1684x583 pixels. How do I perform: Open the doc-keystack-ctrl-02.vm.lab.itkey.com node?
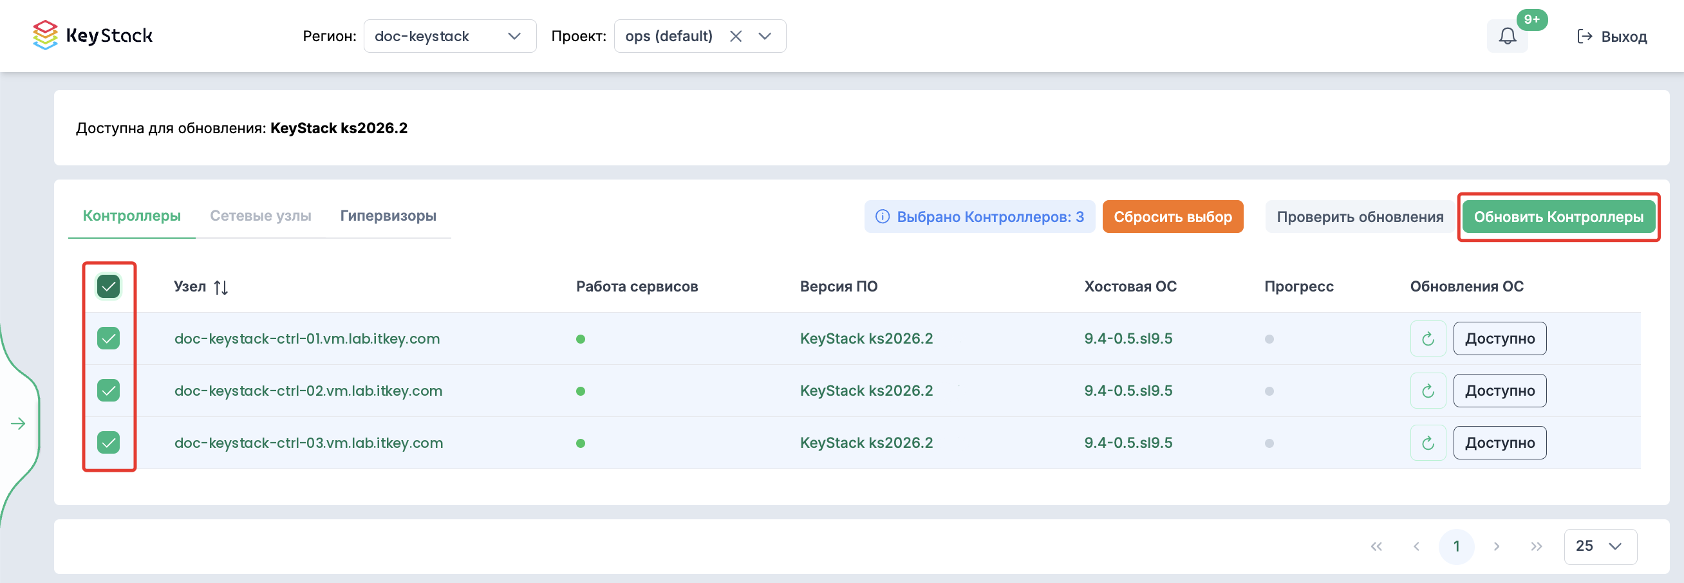pos(308,391)
